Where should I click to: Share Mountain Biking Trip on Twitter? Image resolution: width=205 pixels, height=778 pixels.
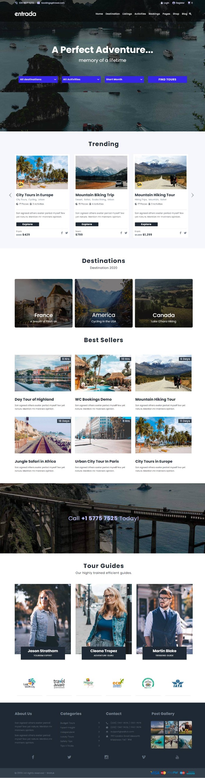[x=126, y=233]
